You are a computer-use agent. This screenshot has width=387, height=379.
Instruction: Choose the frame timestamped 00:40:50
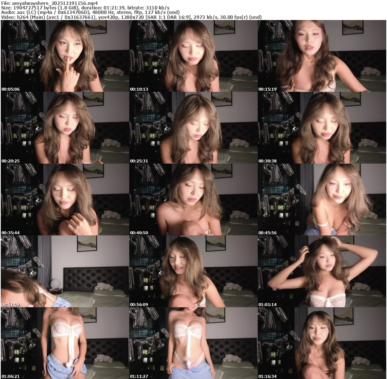[x=193, y=200]
